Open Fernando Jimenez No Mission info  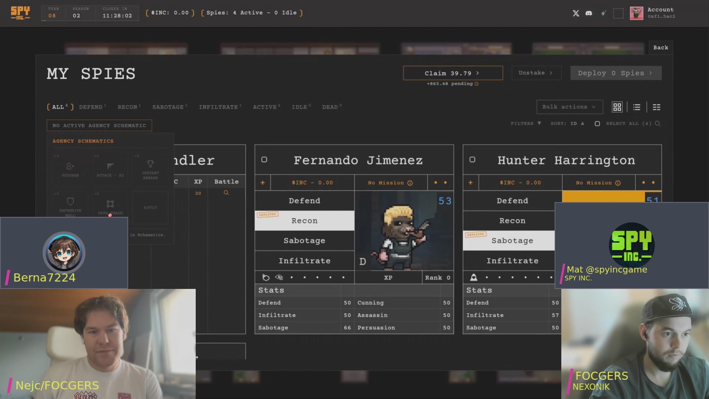(410, 183)
